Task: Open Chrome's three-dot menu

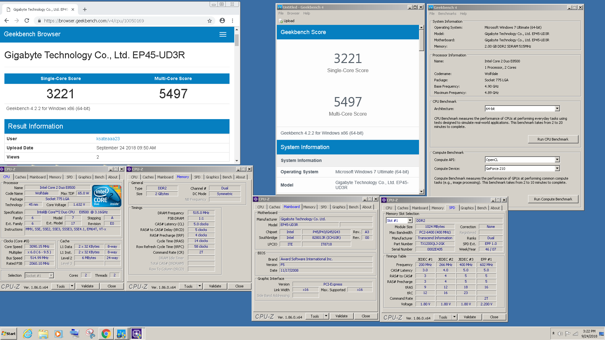Action: 233,20
